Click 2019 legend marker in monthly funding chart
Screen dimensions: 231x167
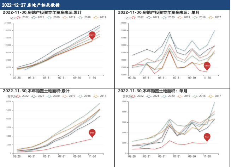tap(180, 17)
